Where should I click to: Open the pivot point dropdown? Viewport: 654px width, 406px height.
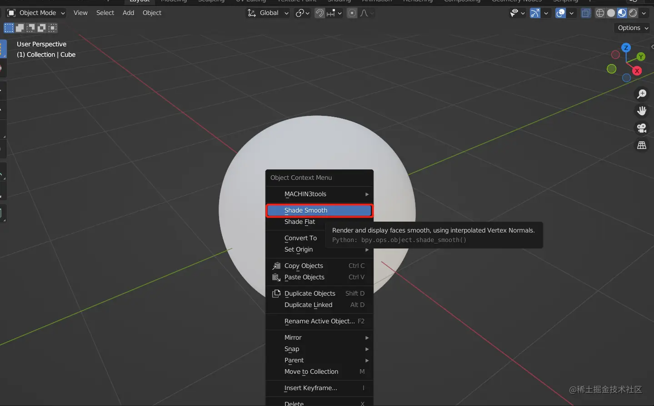click(x=302, y=13)
